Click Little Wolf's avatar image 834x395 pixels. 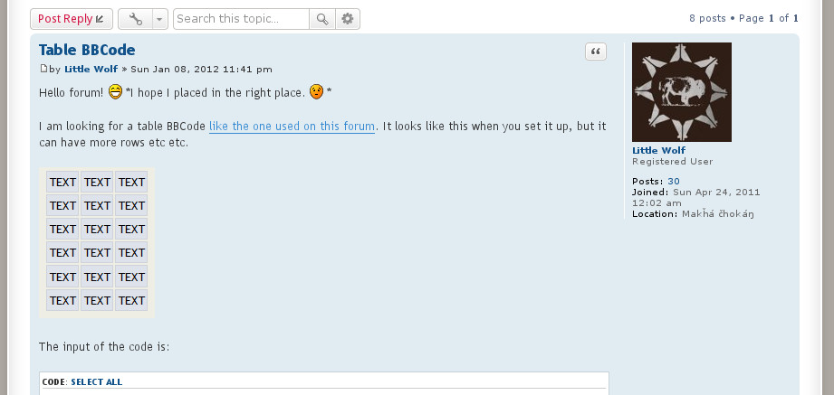681,92
